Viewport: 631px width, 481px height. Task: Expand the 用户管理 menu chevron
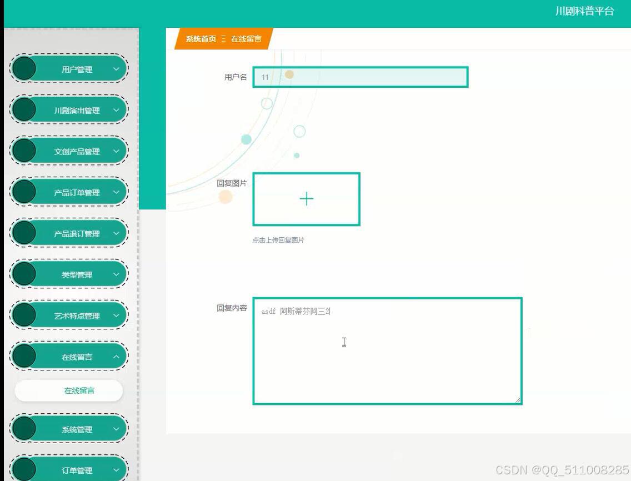click(116, 69)
